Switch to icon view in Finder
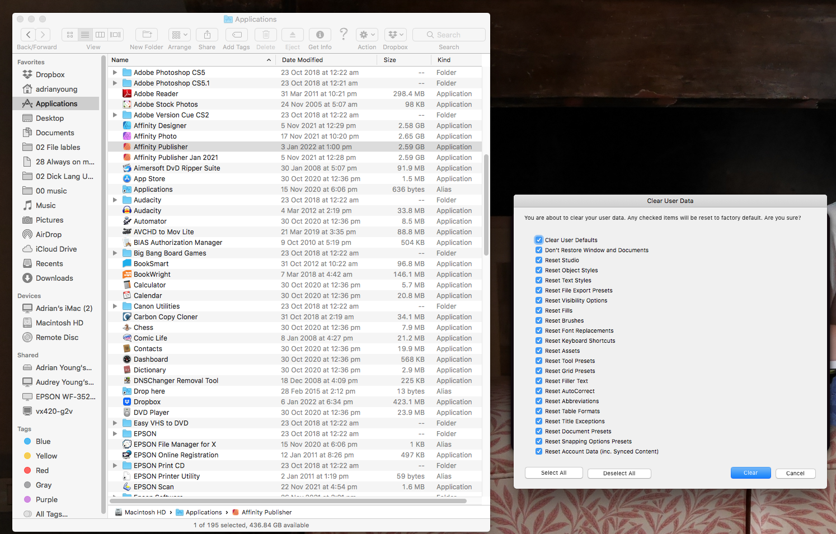The width and height of the screenshot is (836, 534). (x=70, y=35)
